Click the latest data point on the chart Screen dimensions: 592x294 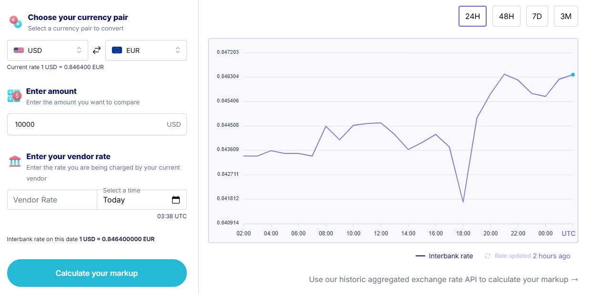click(x=572, y=74)
